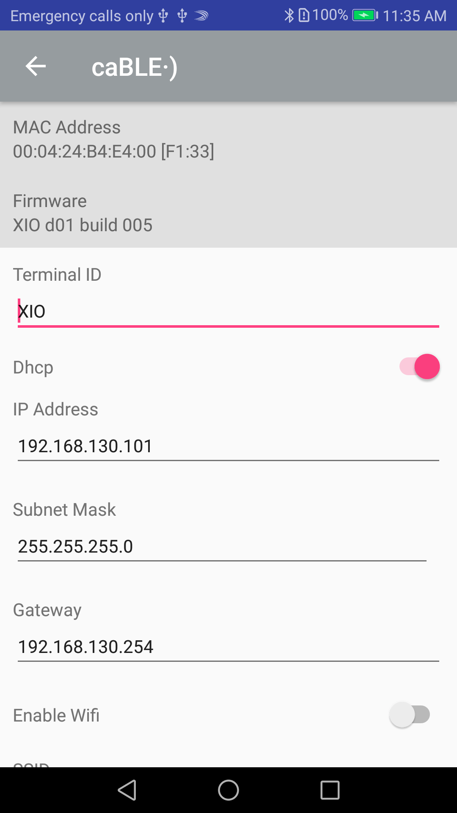Screen dimensions: 457x813
Task: Turn off the Dhcp switch
Action: pyautogui.click(x=419, y=367)
